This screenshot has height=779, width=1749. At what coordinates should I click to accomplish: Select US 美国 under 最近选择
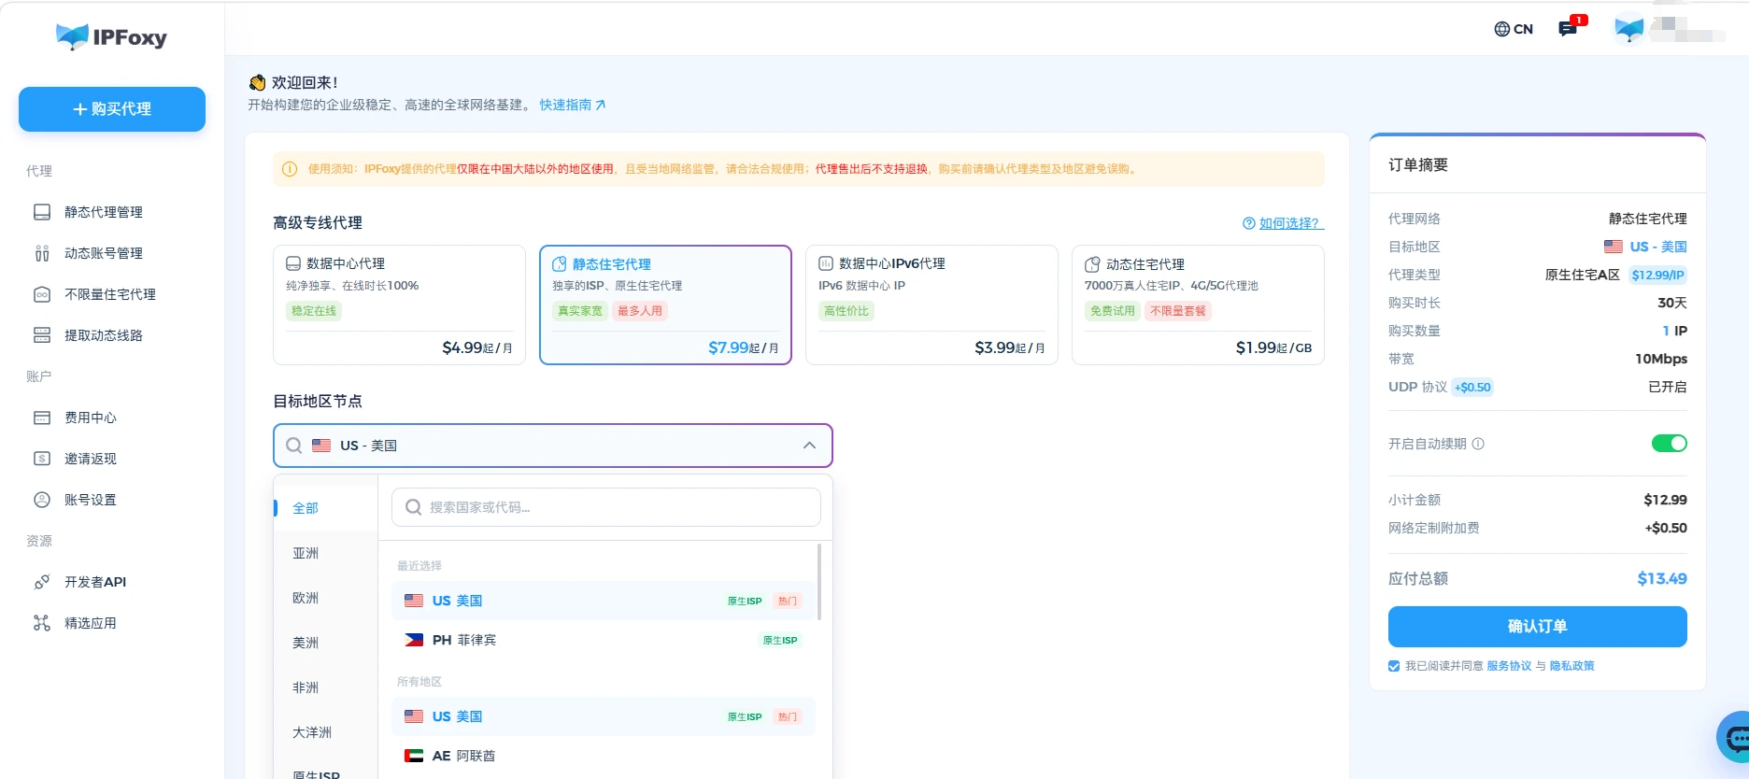603,601
